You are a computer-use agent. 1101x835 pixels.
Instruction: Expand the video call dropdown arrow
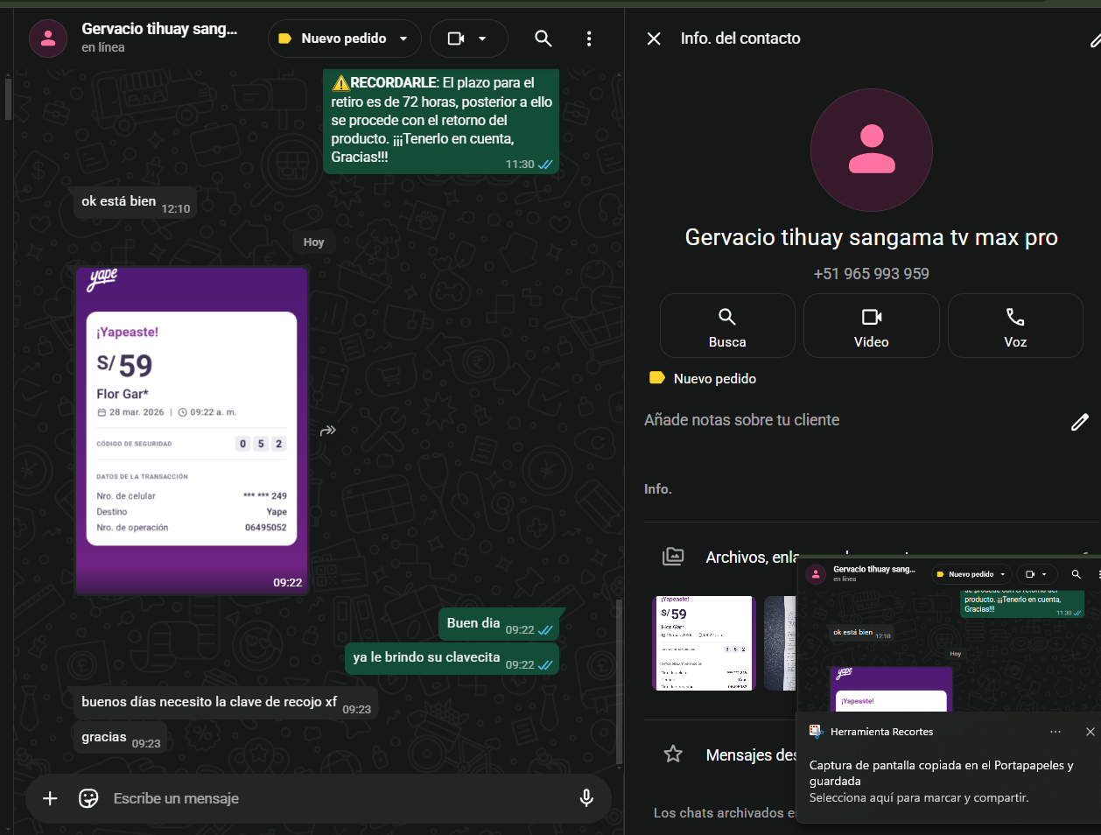click(x=482, y=39)
